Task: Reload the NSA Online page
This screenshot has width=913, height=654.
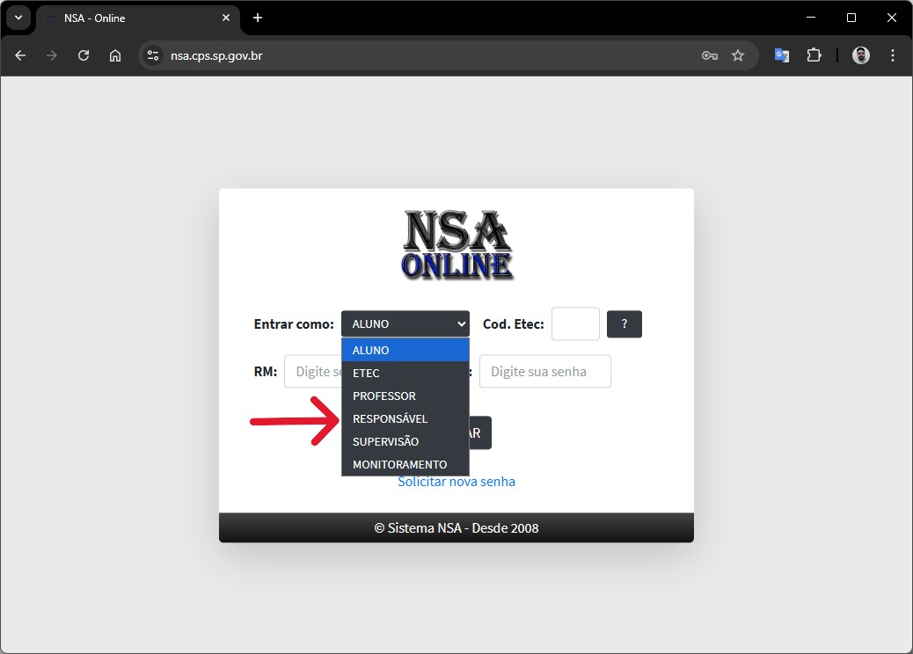Action: 84,55
